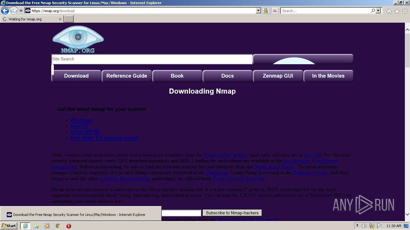Click the email address input field
The image size is (410, 230).
pos(181,213)
